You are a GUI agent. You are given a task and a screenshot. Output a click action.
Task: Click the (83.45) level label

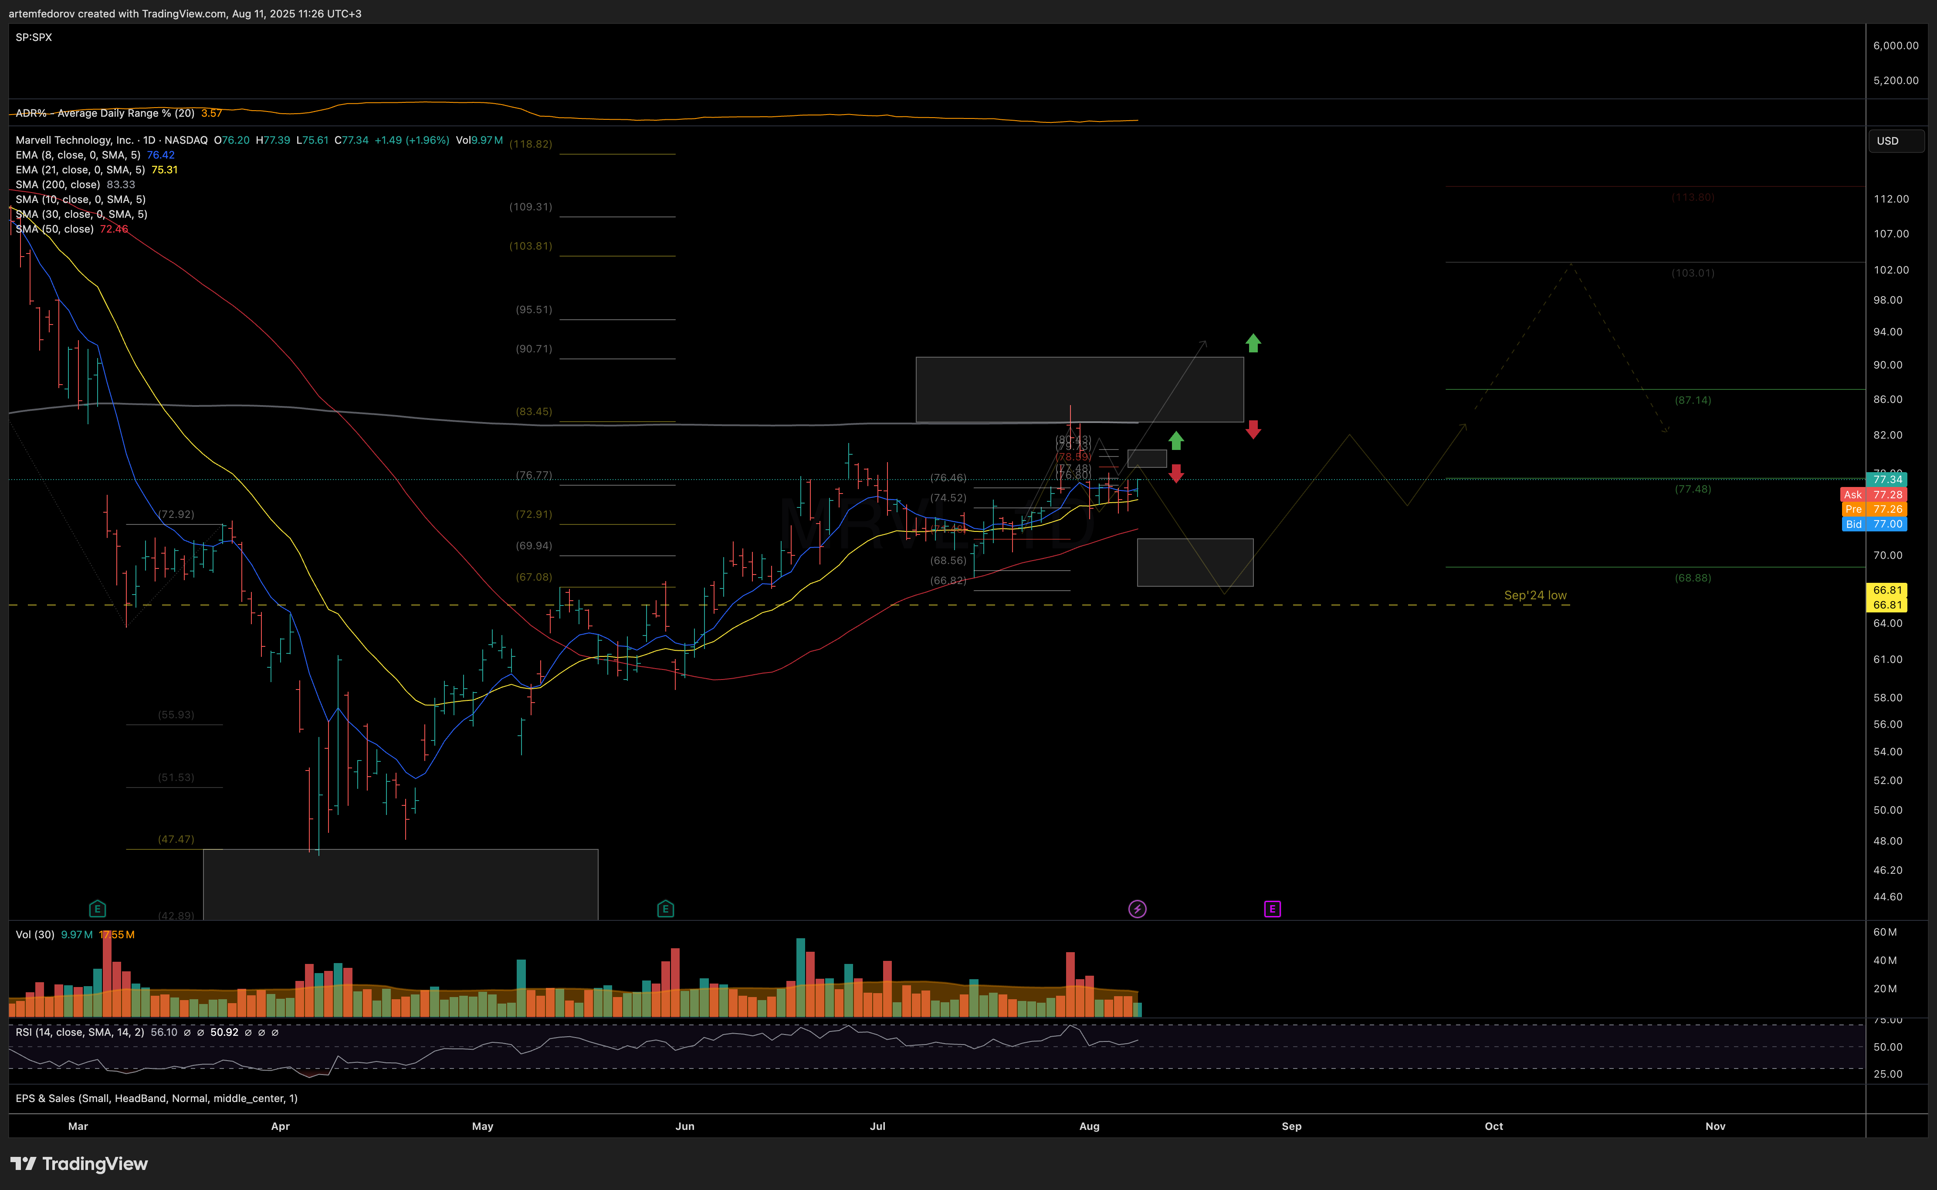click(x=534, y=412)
